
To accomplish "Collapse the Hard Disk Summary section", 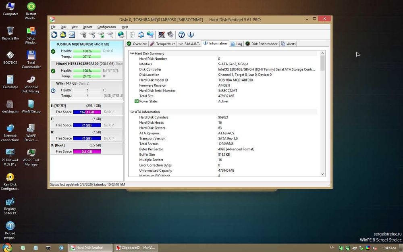I will click(132, 54).
